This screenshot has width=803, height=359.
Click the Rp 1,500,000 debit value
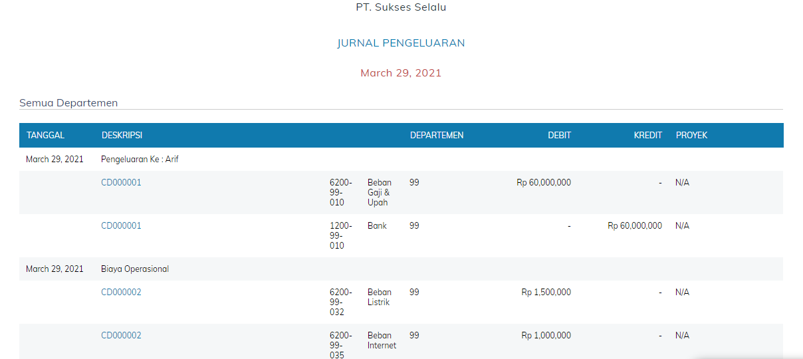[x=546, y=293]
